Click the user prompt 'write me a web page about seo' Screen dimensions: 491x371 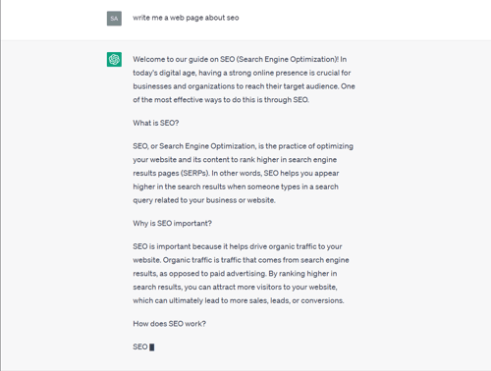pyautogui.click(x=186, y=18)
